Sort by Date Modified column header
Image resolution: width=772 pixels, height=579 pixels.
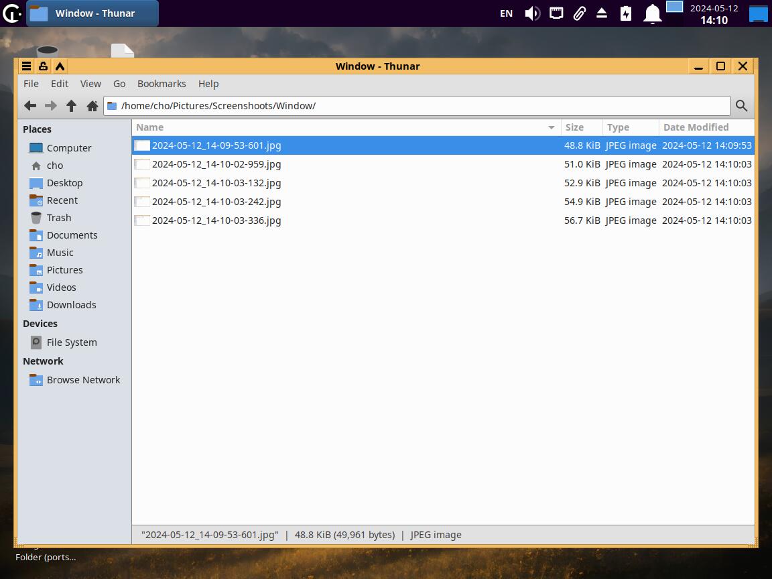706,127
